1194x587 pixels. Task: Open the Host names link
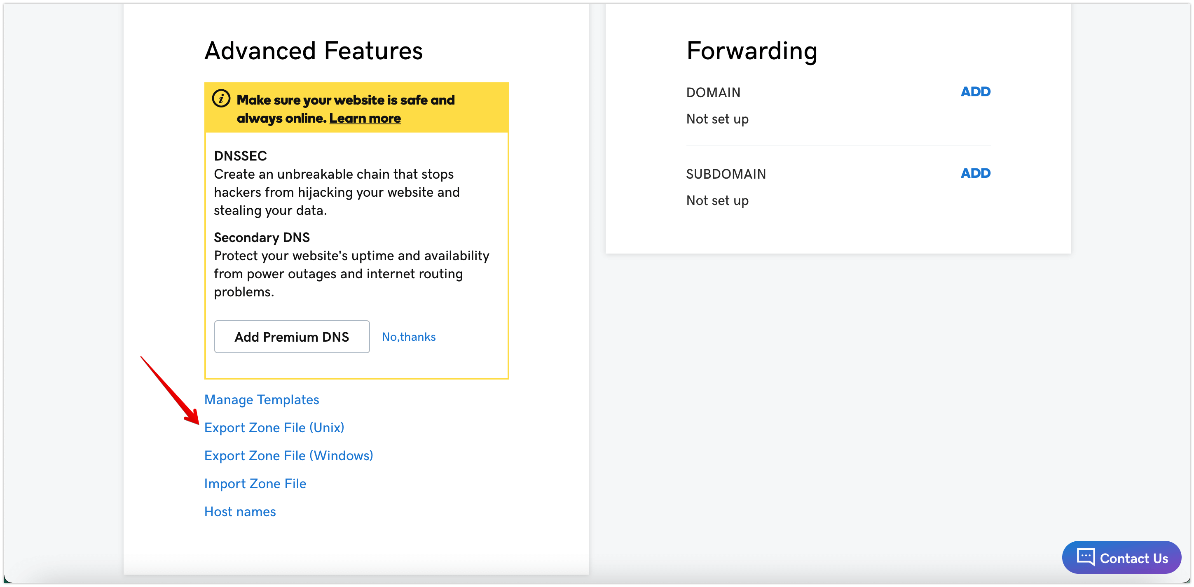coord(240,512)
